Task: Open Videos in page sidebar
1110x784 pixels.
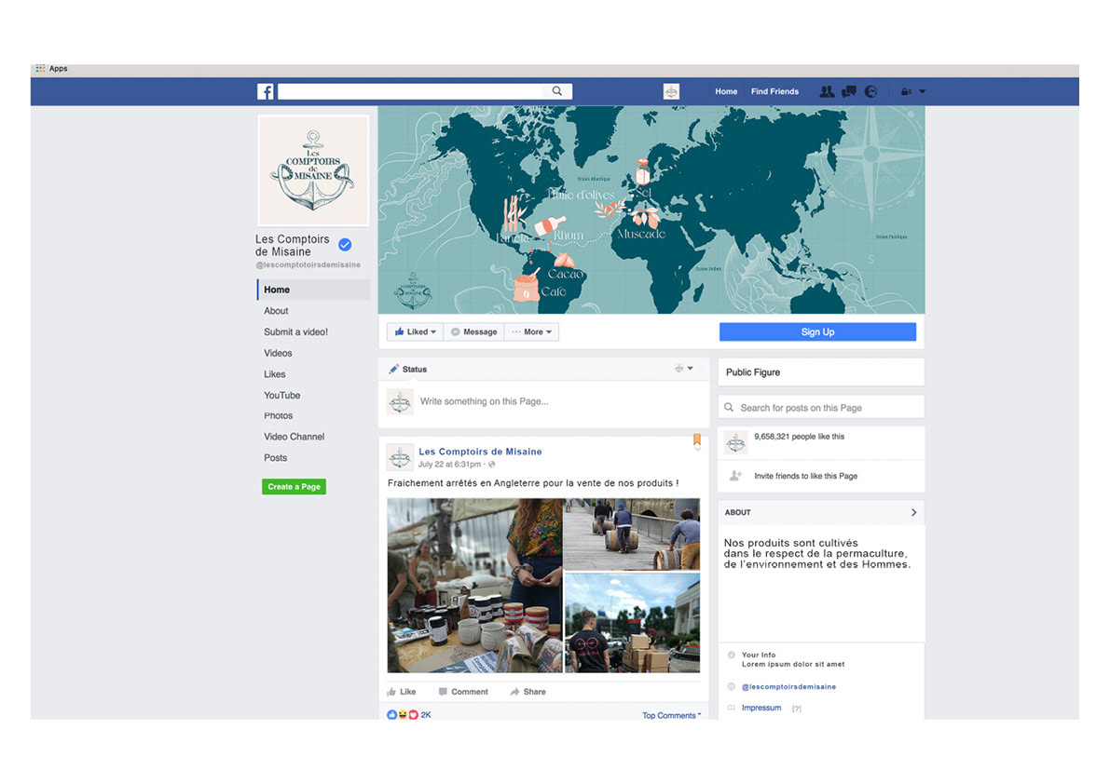Action: (278, 354)
